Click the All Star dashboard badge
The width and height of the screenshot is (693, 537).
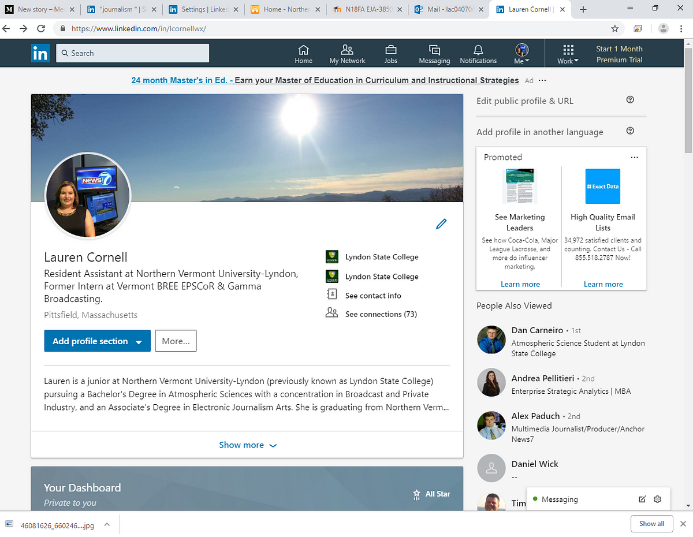coord(431,494)
